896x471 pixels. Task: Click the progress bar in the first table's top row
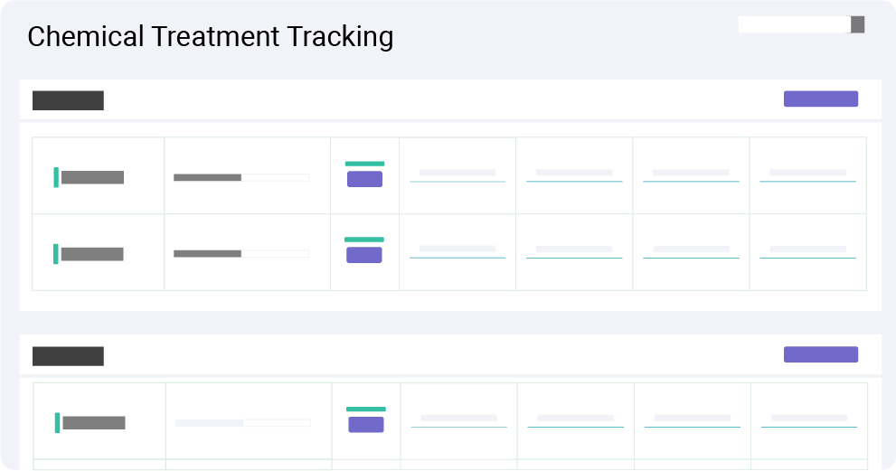(x=241, y=178)
